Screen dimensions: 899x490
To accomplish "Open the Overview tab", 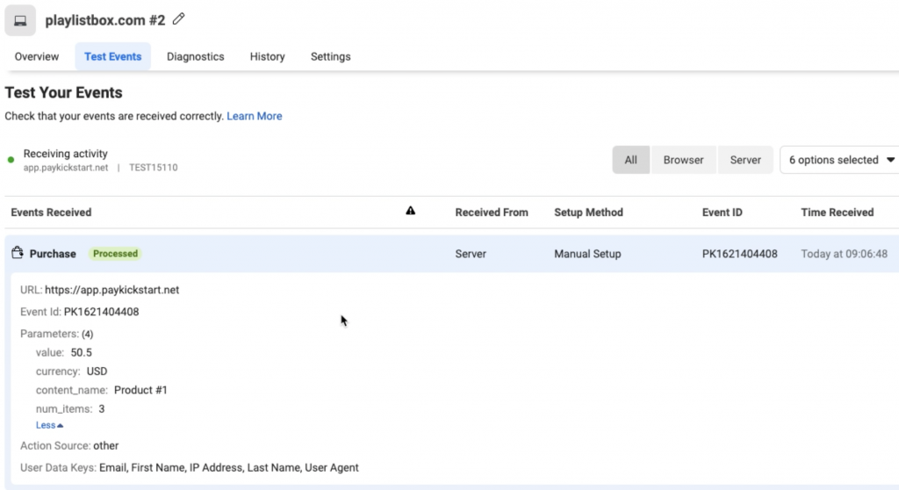I will (37, 57).
